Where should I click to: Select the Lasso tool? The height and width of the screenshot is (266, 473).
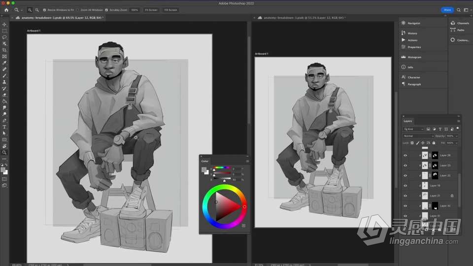click(x=4, y=37)
